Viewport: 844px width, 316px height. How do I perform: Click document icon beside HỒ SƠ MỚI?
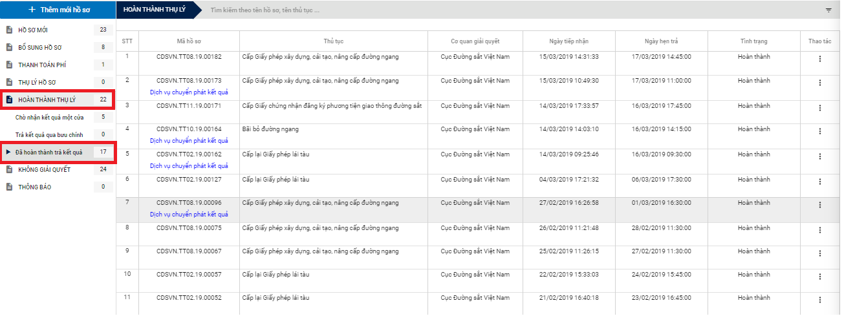click(9, 30)
